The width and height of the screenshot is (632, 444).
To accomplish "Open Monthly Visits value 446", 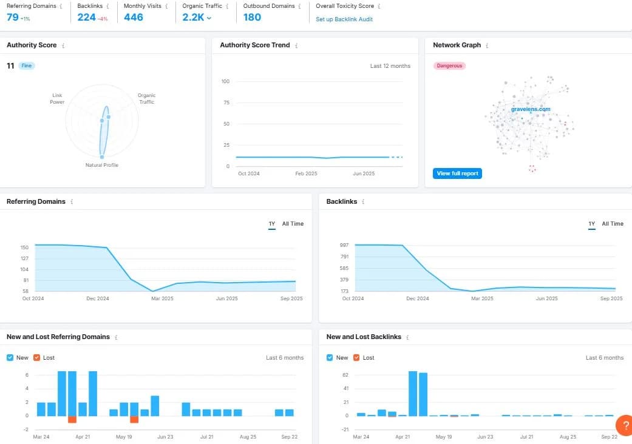I will point(134,18).
